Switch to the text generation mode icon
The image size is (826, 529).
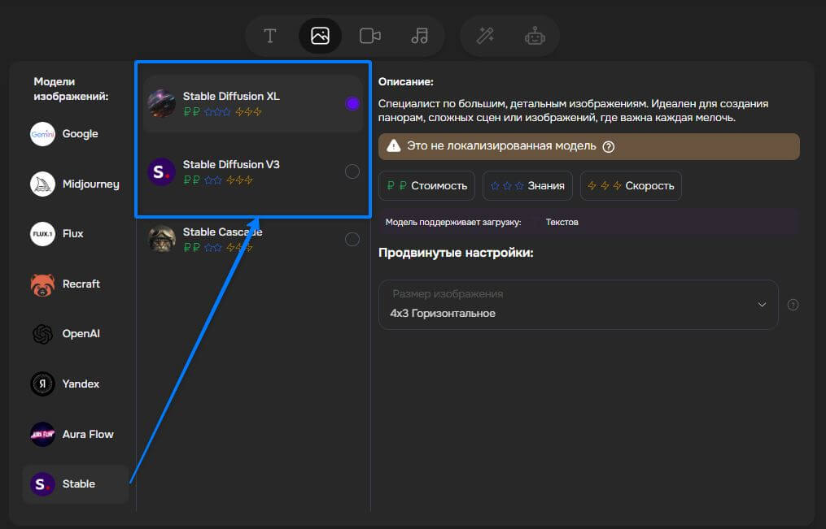pyautogui.click(x=270, y=36)
